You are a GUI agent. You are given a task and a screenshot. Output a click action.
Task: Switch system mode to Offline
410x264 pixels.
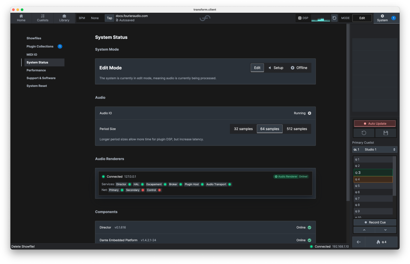tap(299, 68)
